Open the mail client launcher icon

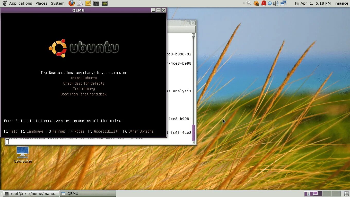[80, 3]
